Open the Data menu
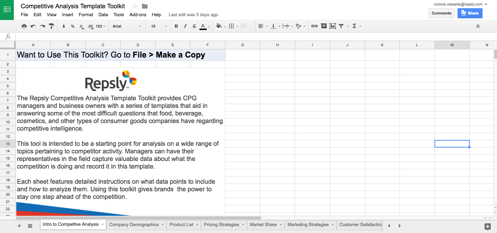The image size is (497, 233). pyautogui.click(x=103, y=14)
